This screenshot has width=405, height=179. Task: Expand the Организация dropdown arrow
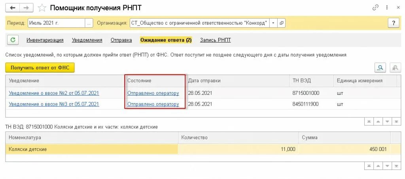point(273,23)
